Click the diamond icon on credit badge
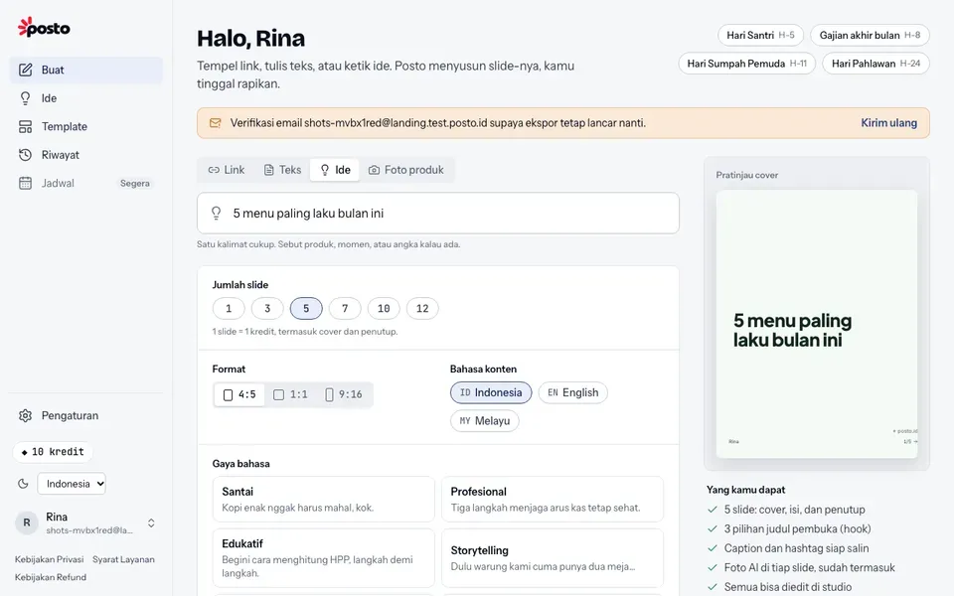This screenshot has height=596, width=954. point(24,452)
